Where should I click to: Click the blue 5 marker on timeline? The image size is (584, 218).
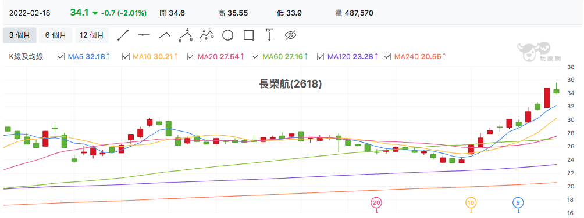point(518,203)
